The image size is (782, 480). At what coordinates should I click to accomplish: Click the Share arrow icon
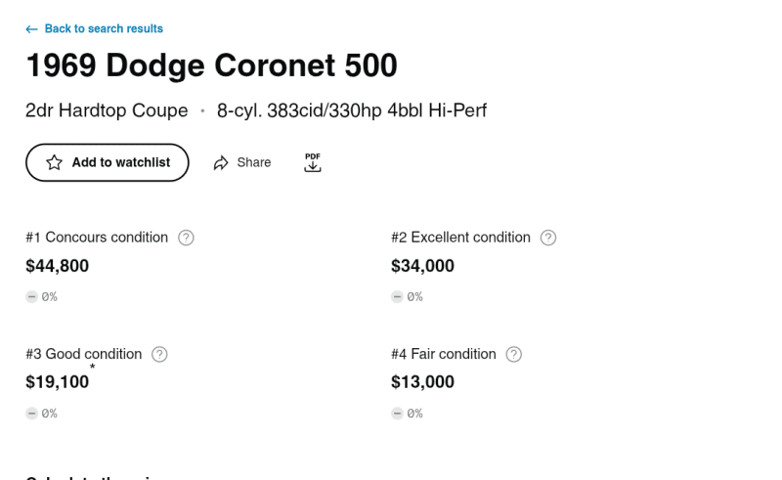tap(221, 163)
